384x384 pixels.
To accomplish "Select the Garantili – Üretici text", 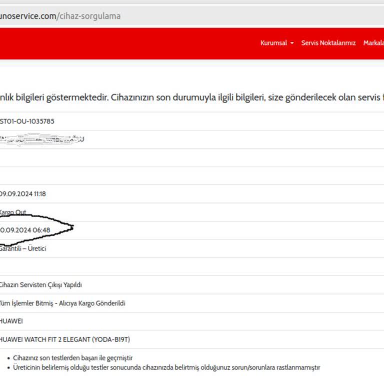I will pos(23,248).
